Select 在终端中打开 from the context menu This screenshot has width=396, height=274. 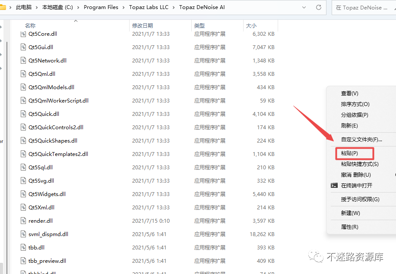357,186
